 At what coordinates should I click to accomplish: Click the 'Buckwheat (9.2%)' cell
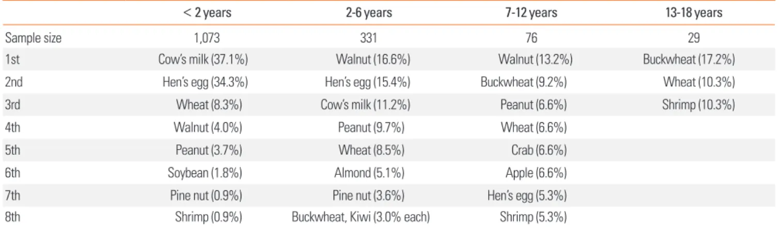pyautogui.click(x=523, y=83)
